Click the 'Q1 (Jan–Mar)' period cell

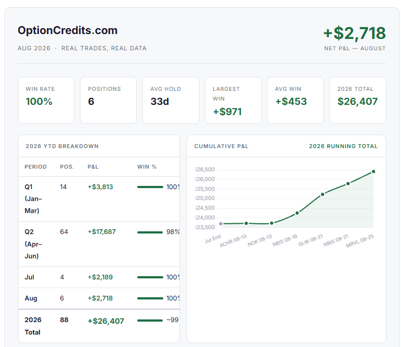[x=34, y=199]
